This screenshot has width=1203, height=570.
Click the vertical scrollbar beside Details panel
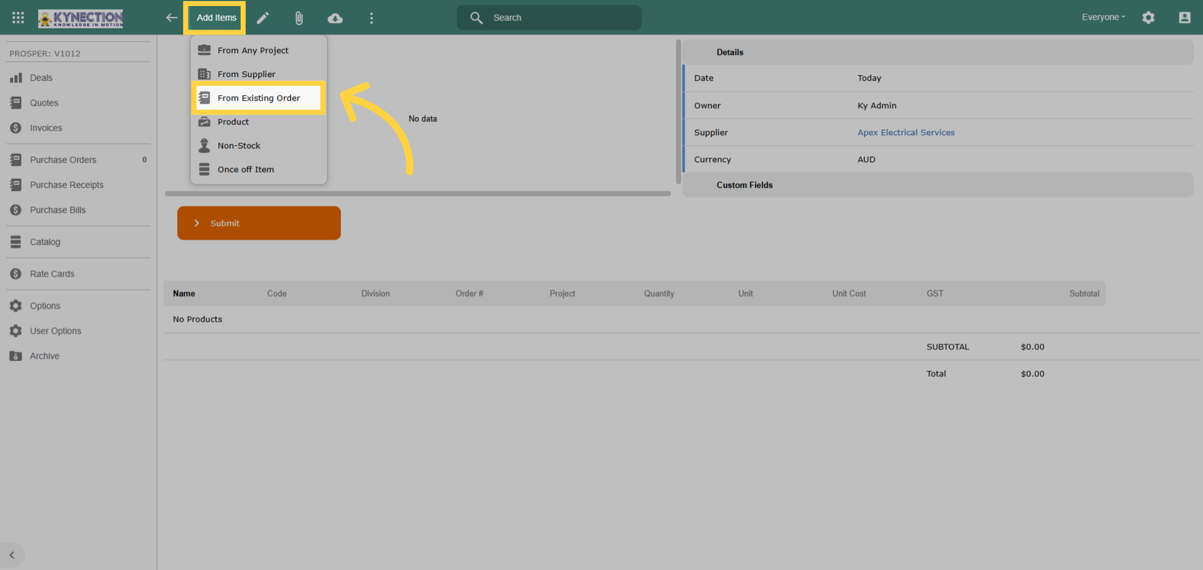(678, 111)
